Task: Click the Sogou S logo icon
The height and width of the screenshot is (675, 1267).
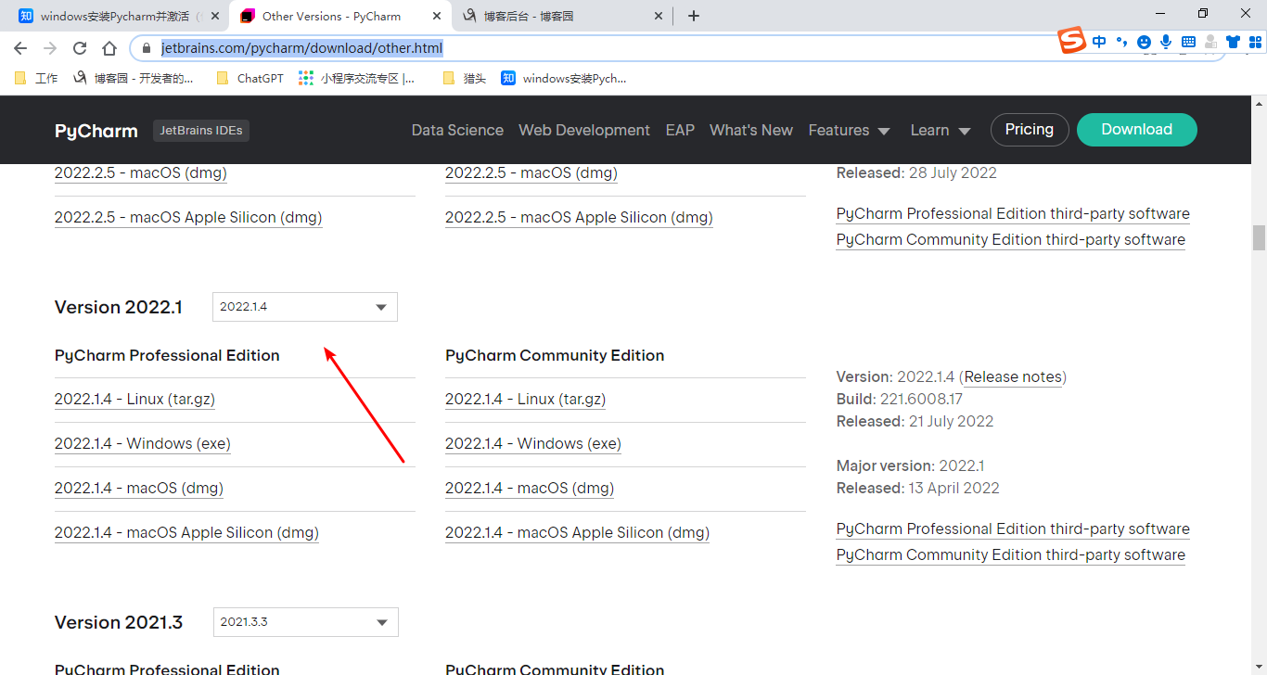Action: 1072,41
